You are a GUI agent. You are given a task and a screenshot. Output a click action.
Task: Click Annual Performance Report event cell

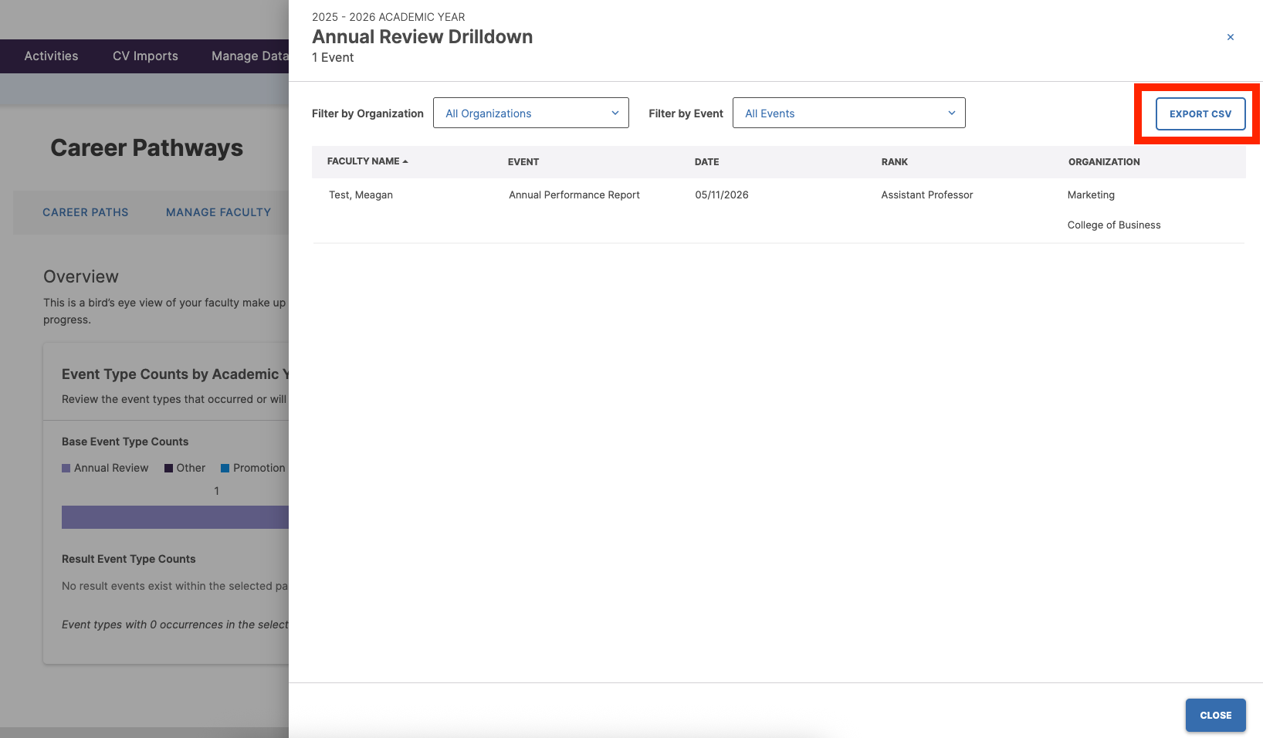point(574,195)
